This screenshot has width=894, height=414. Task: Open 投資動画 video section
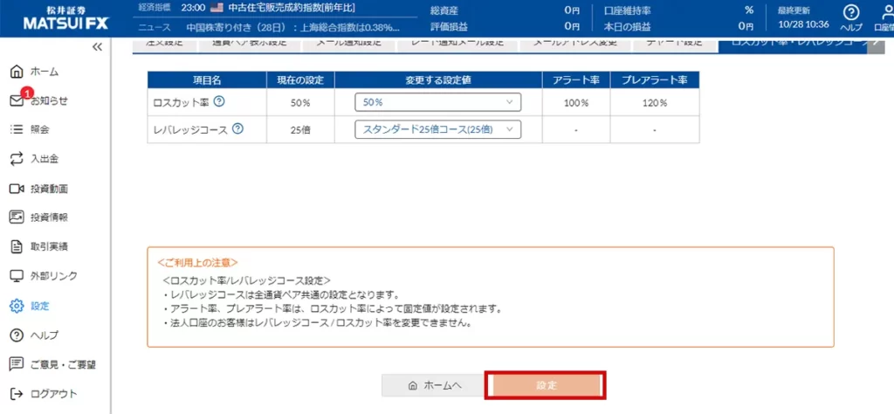pyautogui.click(x=38, y=188)
